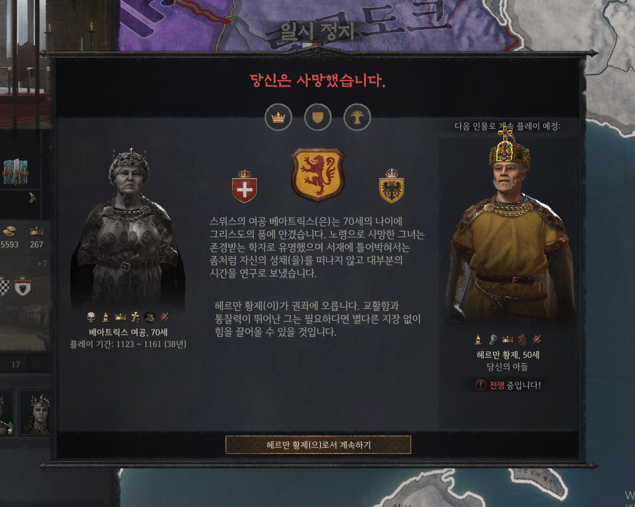This screenshot has height=507, width=635.
Task: Open crowned woman portrait at bottom left
Action: (x=37, y=413)
